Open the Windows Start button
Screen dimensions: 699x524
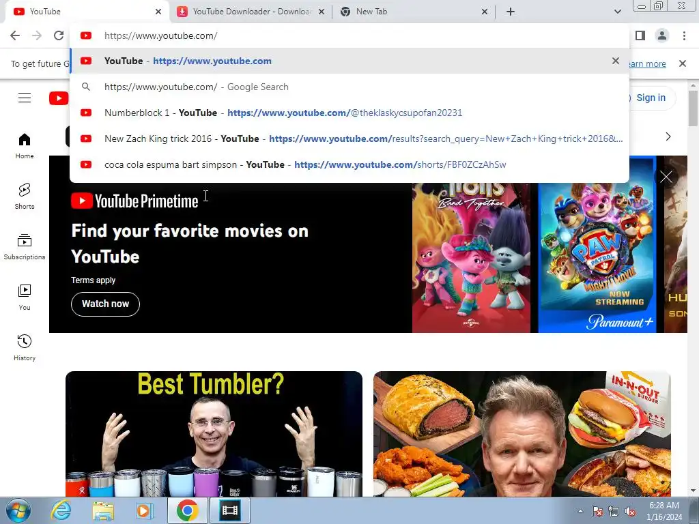click(18, 510)
